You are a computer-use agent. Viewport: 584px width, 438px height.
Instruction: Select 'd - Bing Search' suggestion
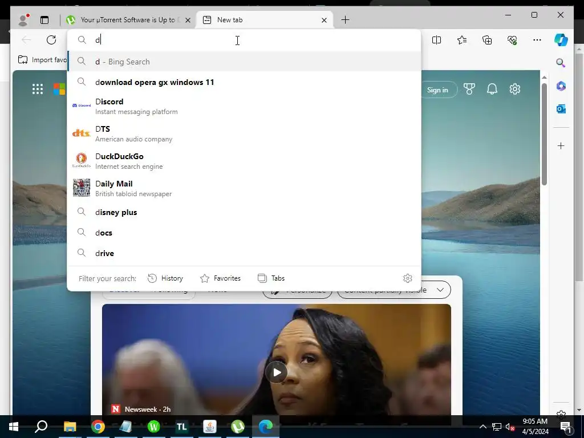(244, 62)
